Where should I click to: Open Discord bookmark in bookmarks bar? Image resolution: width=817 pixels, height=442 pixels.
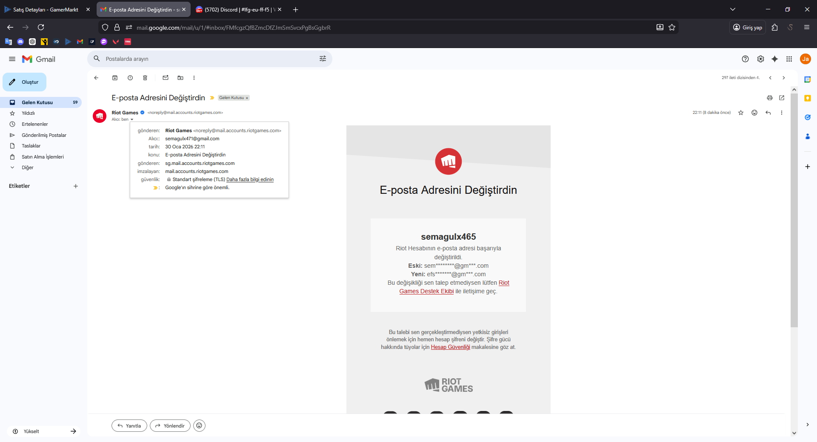(x=20, y=42)
